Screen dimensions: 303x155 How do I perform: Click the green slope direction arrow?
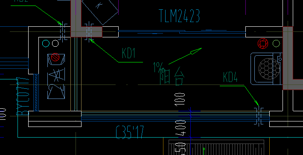point(185,56)
